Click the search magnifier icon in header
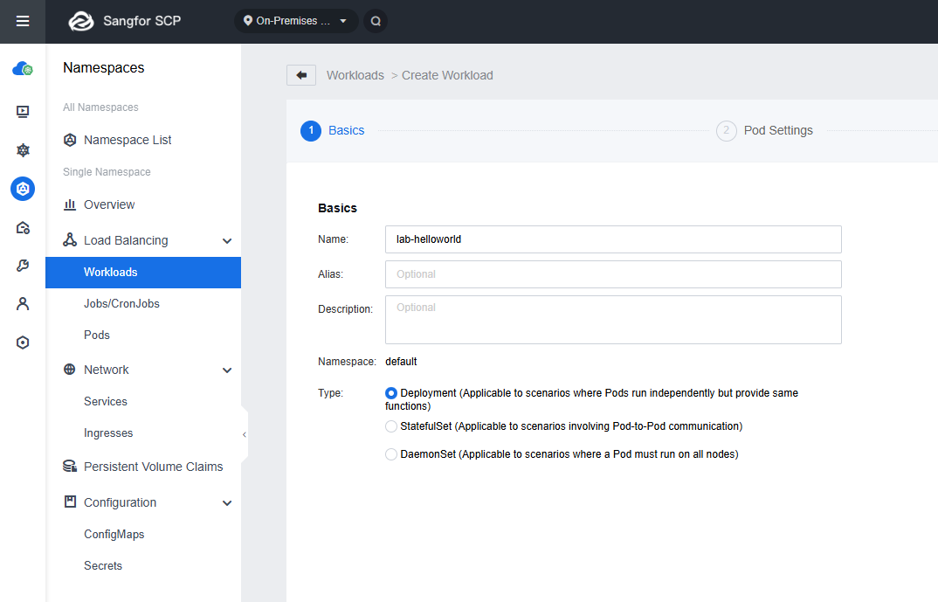Image resolution: width=938 pixels, height=602 pixels. [x=376, y=21]
